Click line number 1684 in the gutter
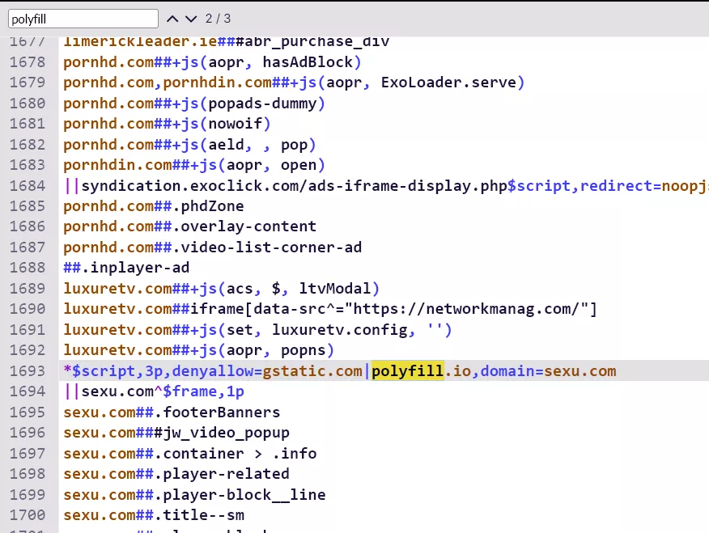Screen dimensions: 709x533 click(29, 186)
